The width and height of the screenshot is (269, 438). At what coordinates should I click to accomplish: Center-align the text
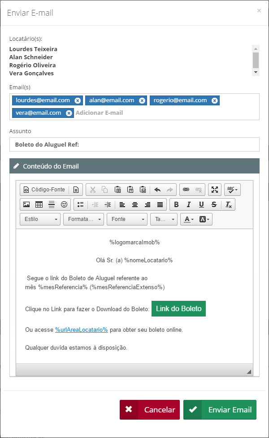tap(135, 204)
